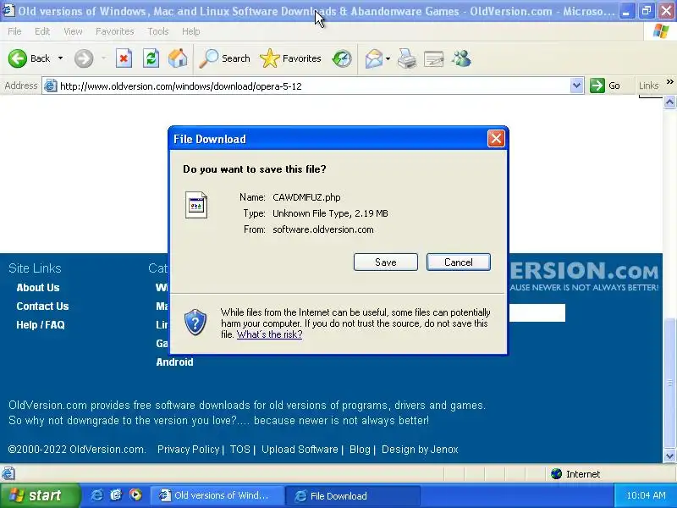Go to the Home page icon
The image size is (677, 508).
click(x=178, y=58)
